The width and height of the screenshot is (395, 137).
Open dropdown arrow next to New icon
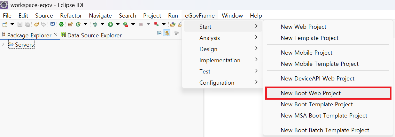[x=12, y=24]
